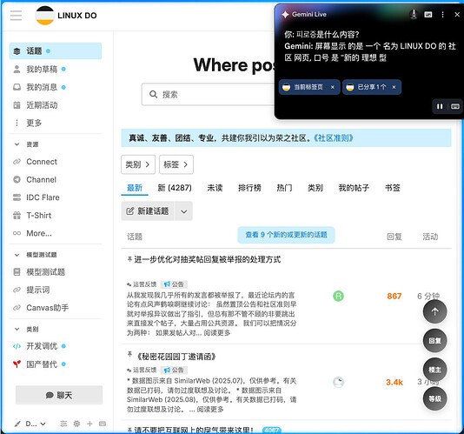Image resolution: width=464 pixels, height=434 pixels.
Task: Open the 标签 filter dropdown
Action: (176, 164)
